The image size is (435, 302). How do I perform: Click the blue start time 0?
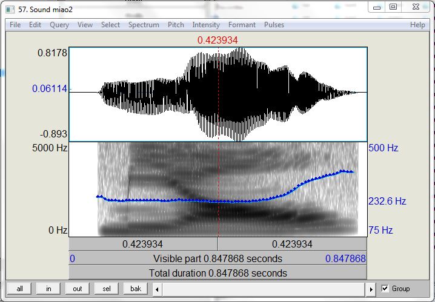click(x=72, y=259)
